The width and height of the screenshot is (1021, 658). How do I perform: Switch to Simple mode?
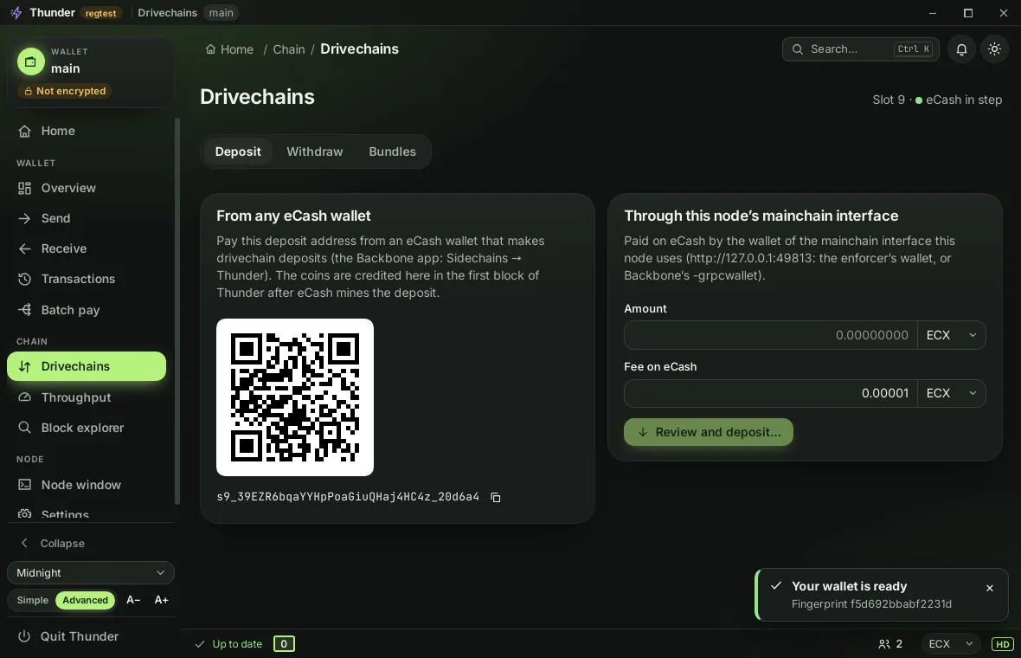pyautogui.click(x=33, y=600)
